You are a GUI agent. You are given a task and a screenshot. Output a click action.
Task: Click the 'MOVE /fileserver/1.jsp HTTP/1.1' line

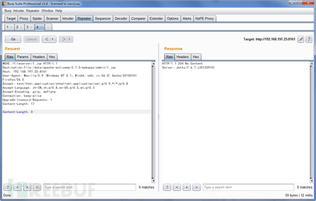tap(30, 64)
